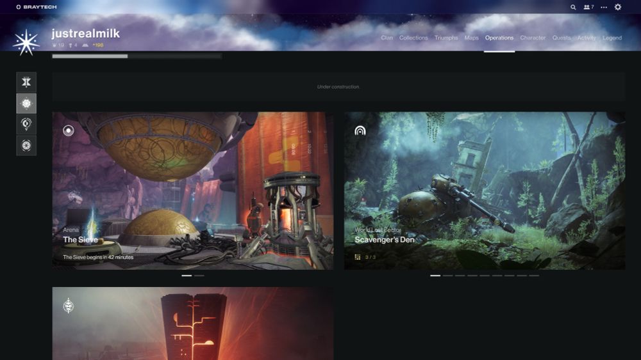Click the 'Under construction.' notice text
Viewport: 641px width, 360px height.
(x=338, y=87)
